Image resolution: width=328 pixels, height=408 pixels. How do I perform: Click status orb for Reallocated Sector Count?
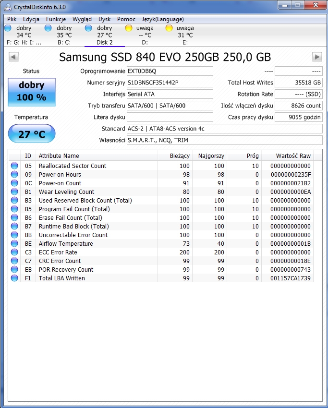[x=14, y=166]
